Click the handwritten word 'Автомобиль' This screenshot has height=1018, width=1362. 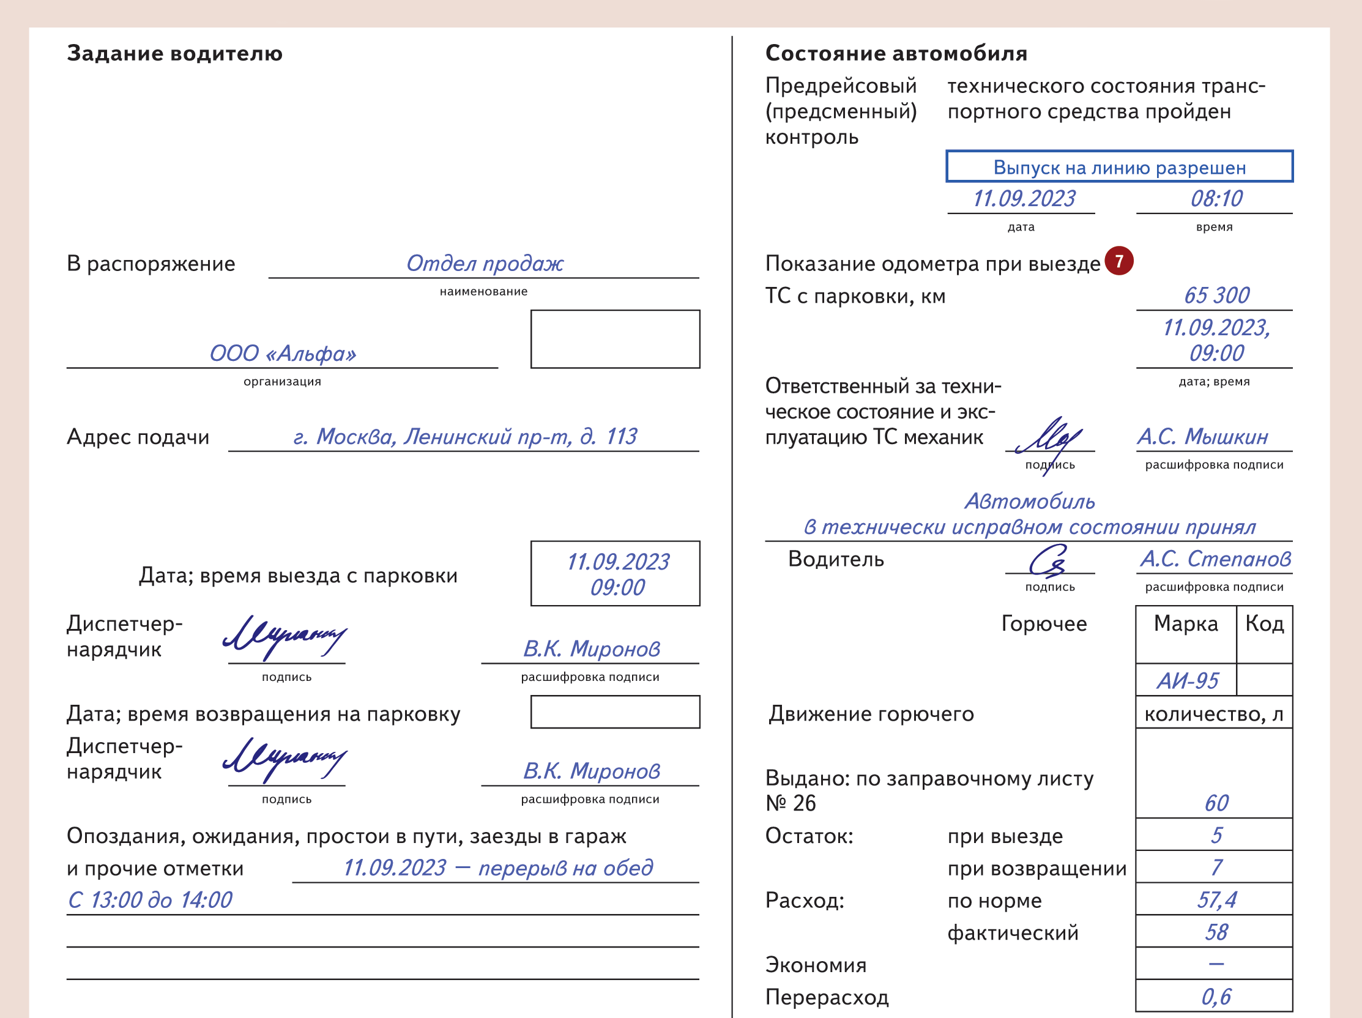click(1030, 501)
